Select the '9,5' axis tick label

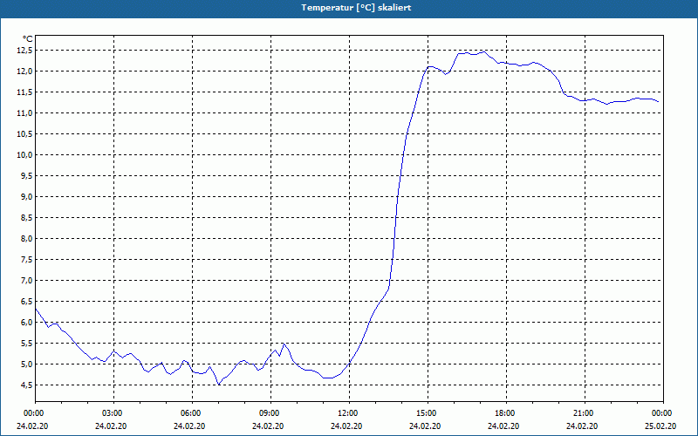pos(26,176)
